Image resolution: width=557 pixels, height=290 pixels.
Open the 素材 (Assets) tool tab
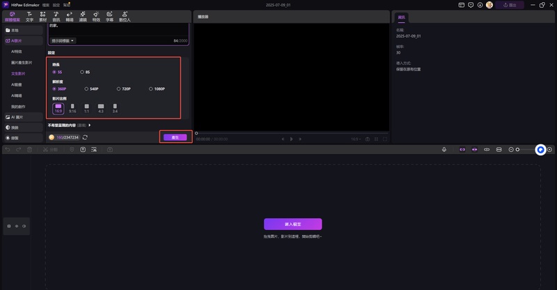[43, 17]
